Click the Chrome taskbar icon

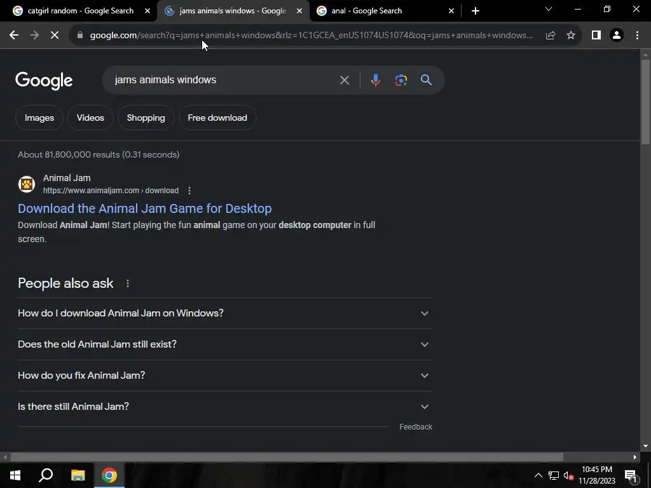(109, 475)
